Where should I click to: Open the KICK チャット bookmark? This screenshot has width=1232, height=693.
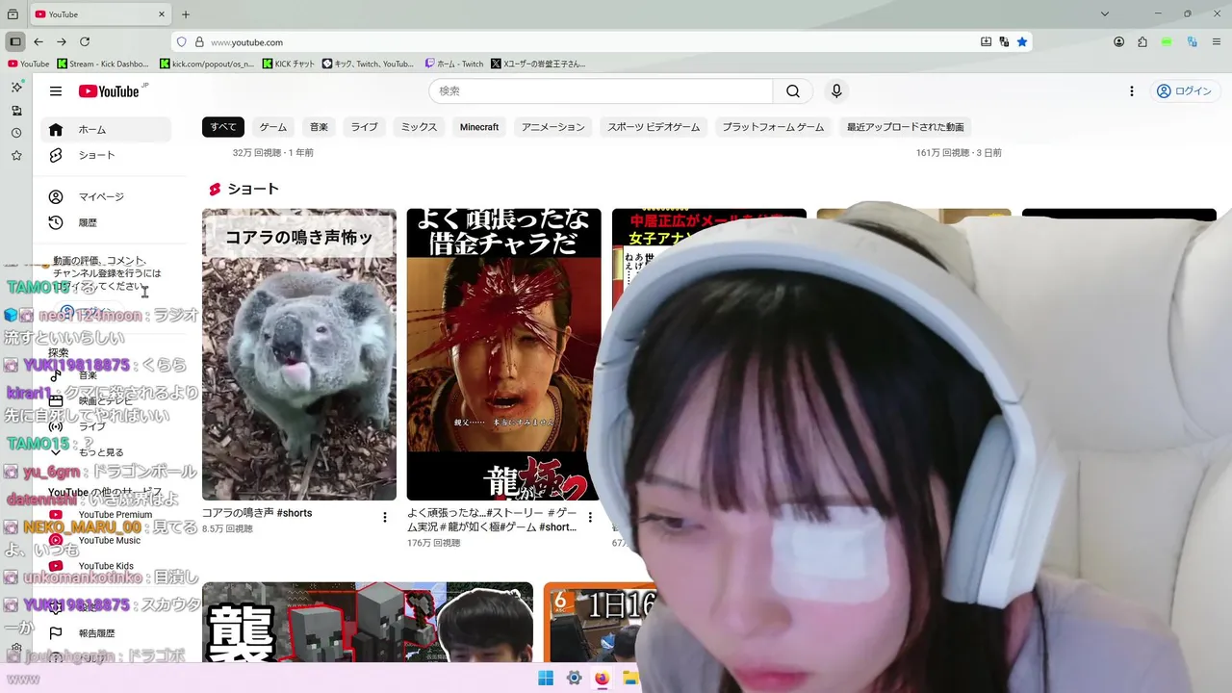288,64
